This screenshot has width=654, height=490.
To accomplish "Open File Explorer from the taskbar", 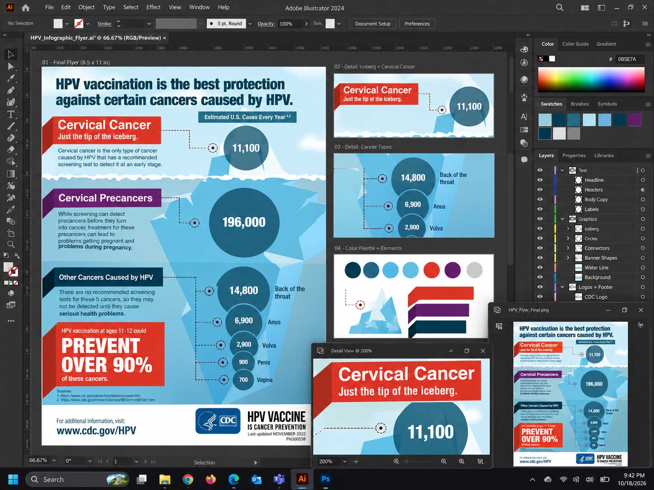I will (165, 479).
